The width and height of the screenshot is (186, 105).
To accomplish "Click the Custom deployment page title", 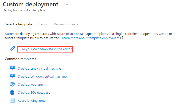I will pos(31,5).
